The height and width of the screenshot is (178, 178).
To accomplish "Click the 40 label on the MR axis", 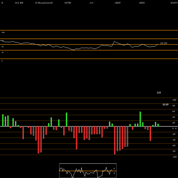I will click(174, 117).
